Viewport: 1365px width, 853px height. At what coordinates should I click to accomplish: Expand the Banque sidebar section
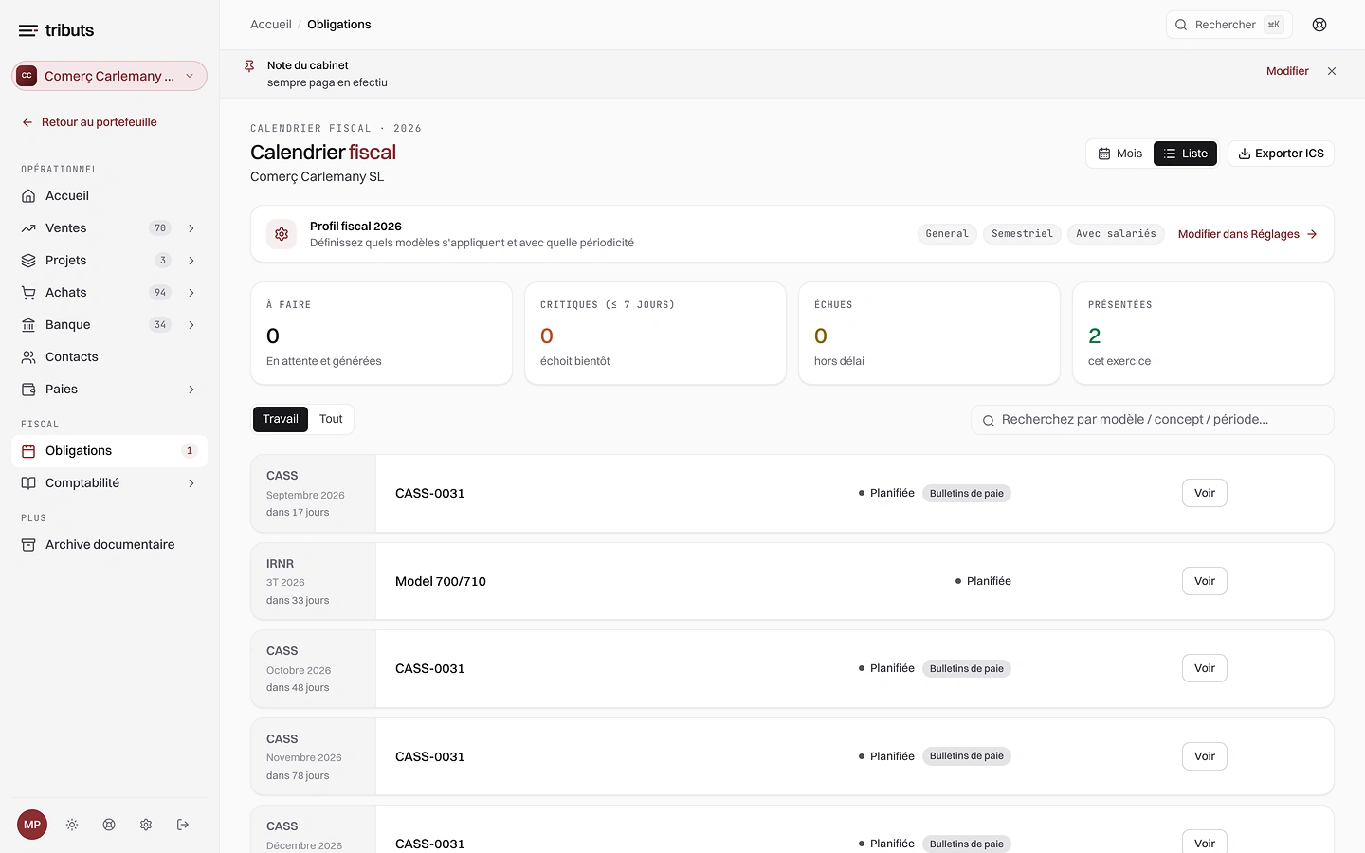[191, 325]
